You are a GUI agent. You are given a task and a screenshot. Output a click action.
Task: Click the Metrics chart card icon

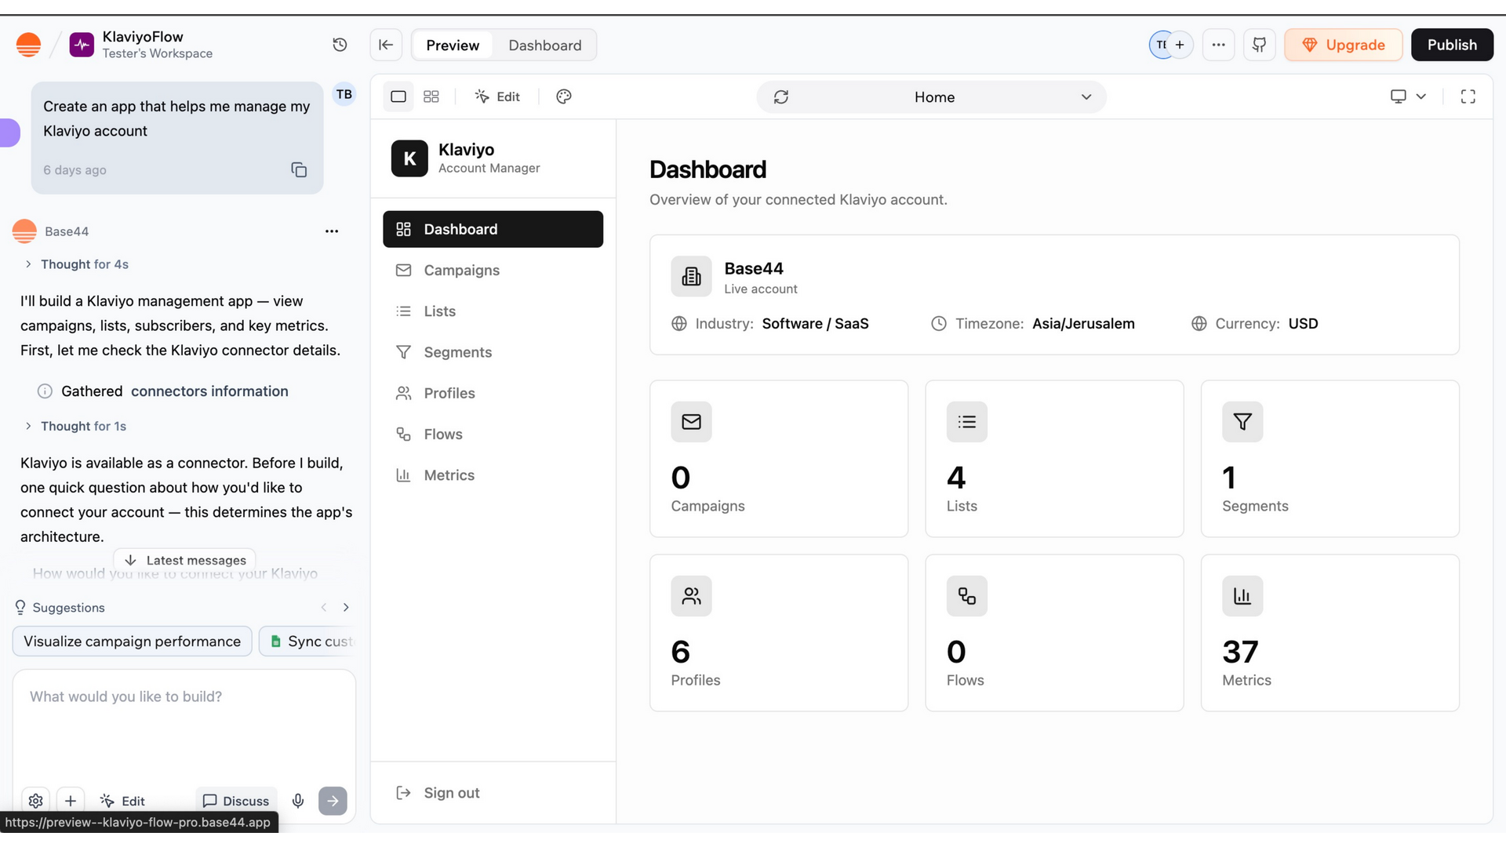pos(1242,596)
